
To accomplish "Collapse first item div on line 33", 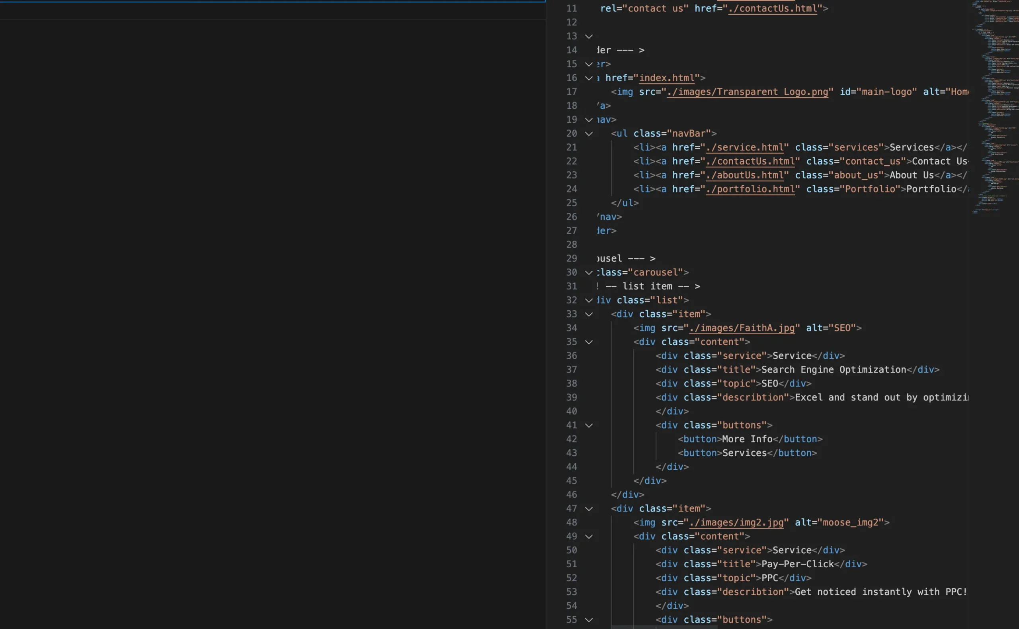I will pyautogui.click(x=589, y=315).
